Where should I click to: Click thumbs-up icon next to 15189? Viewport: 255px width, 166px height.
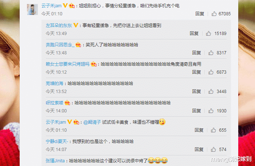coord(208,34)
